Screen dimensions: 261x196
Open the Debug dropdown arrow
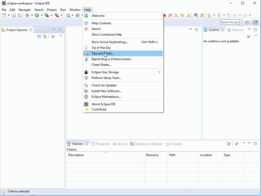pyautogui.click(x=32, y=15)
